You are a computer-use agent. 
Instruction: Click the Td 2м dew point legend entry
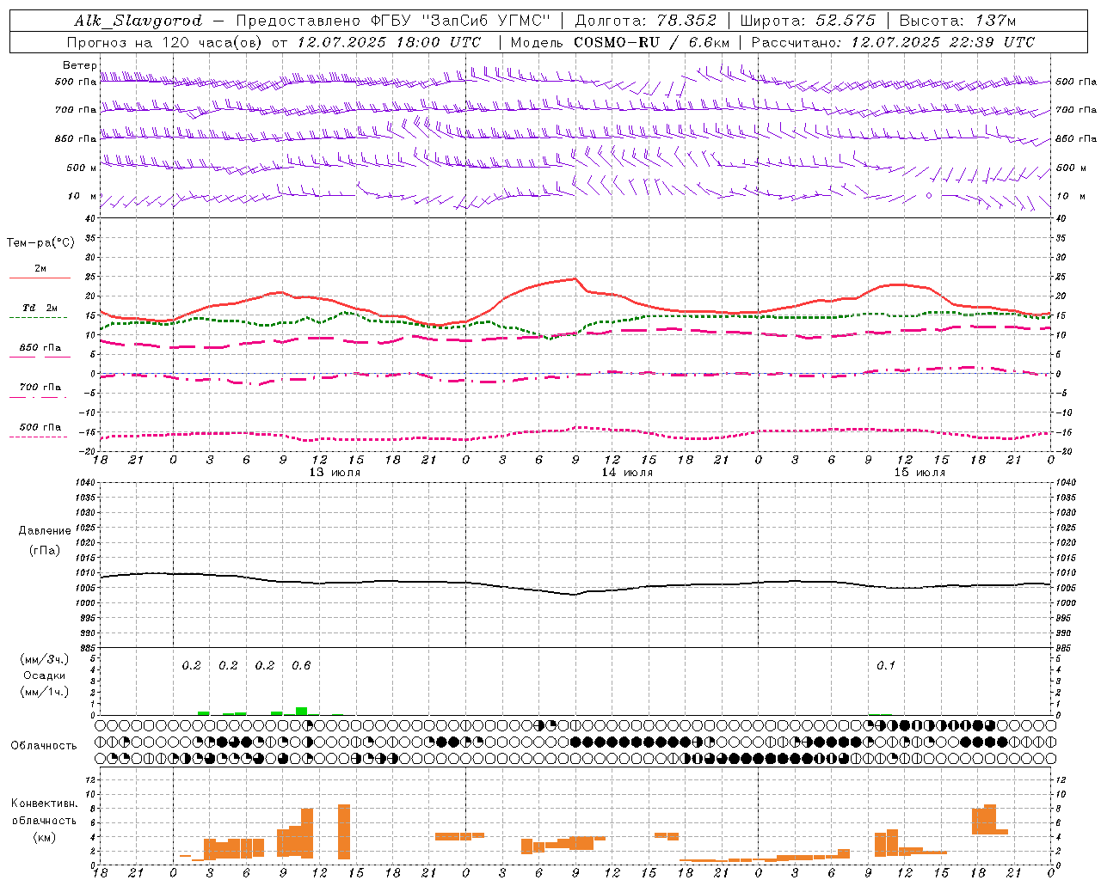[40, 308]
